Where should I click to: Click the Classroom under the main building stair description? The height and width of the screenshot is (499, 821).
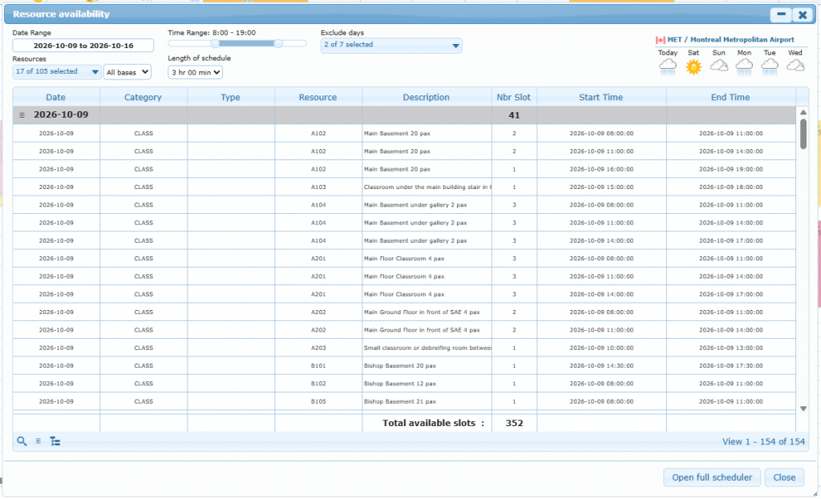[427, 187]
